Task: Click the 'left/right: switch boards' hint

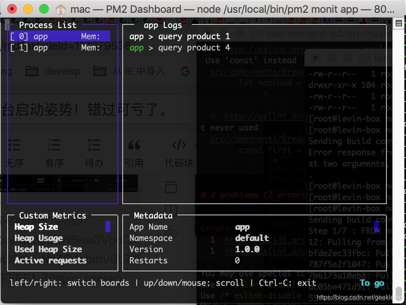Action: pos(70,283)
